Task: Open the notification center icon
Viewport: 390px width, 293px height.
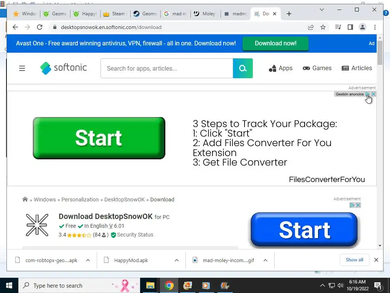Action: click(378, 285)
